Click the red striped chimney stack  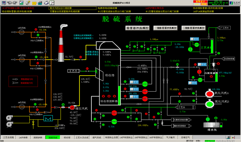[61, 45]
